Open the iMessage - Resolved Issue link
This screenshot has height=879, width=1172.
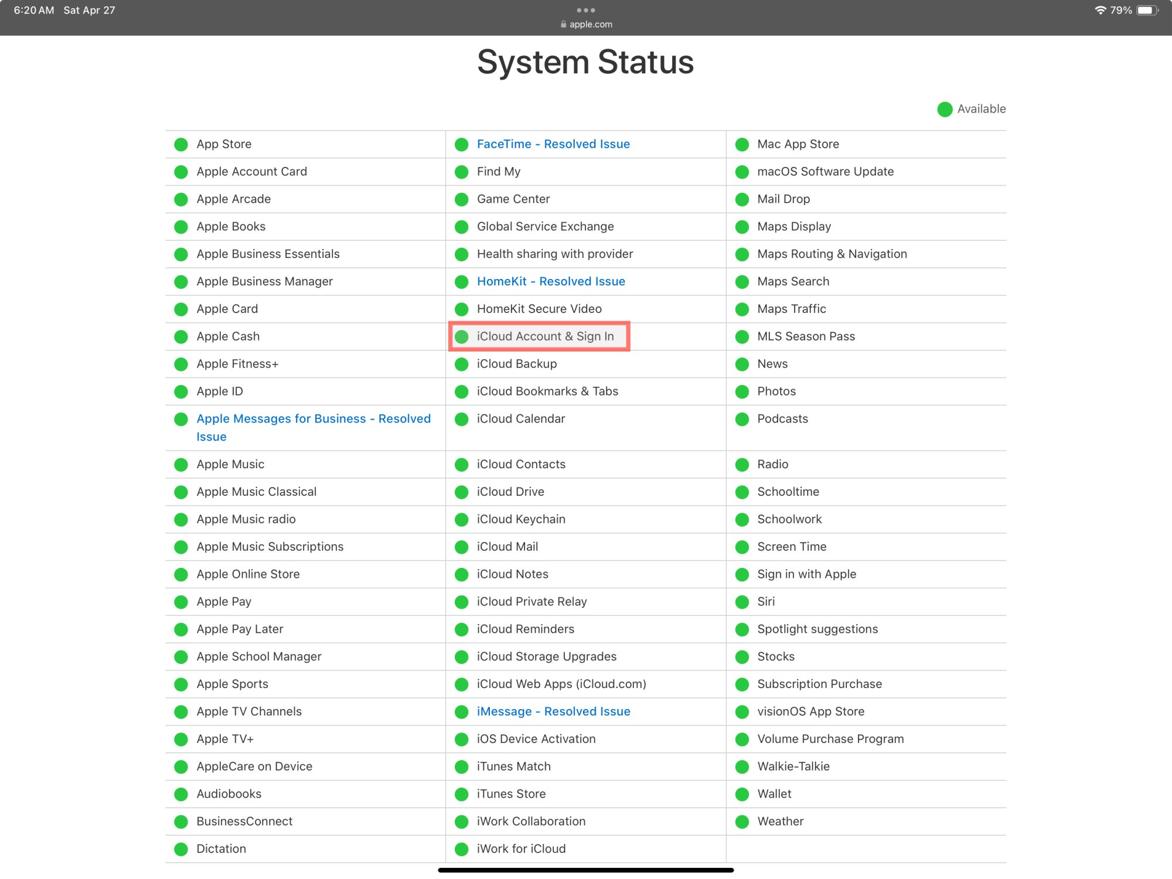[553, 711]
